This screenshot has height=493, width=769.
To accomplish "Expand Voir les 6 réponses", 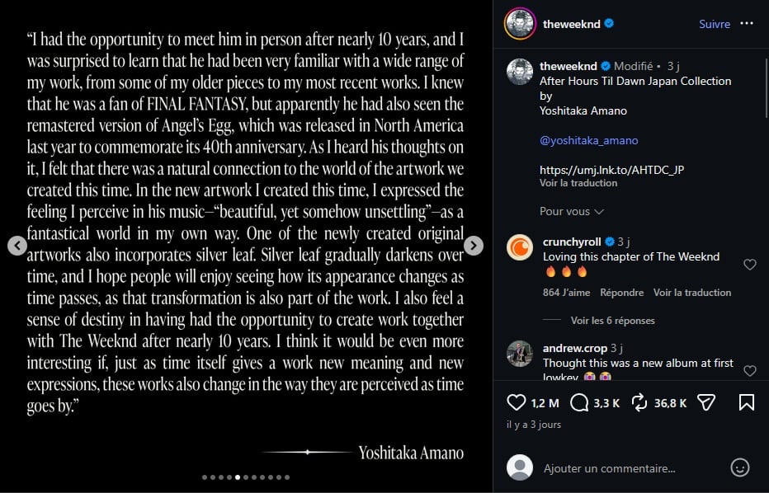I will (x=612, y=321).
